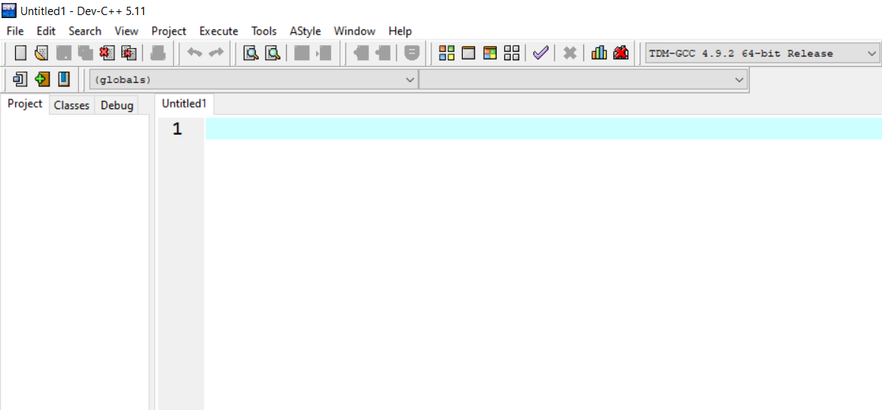Viewport: 882px width, 410px height.
Task: Click the Goto line toolbar icon
Action: coord(324,53)
